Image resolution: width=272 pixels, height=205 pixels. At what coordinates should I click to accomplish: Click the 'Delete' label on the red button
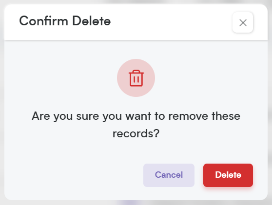228,175
